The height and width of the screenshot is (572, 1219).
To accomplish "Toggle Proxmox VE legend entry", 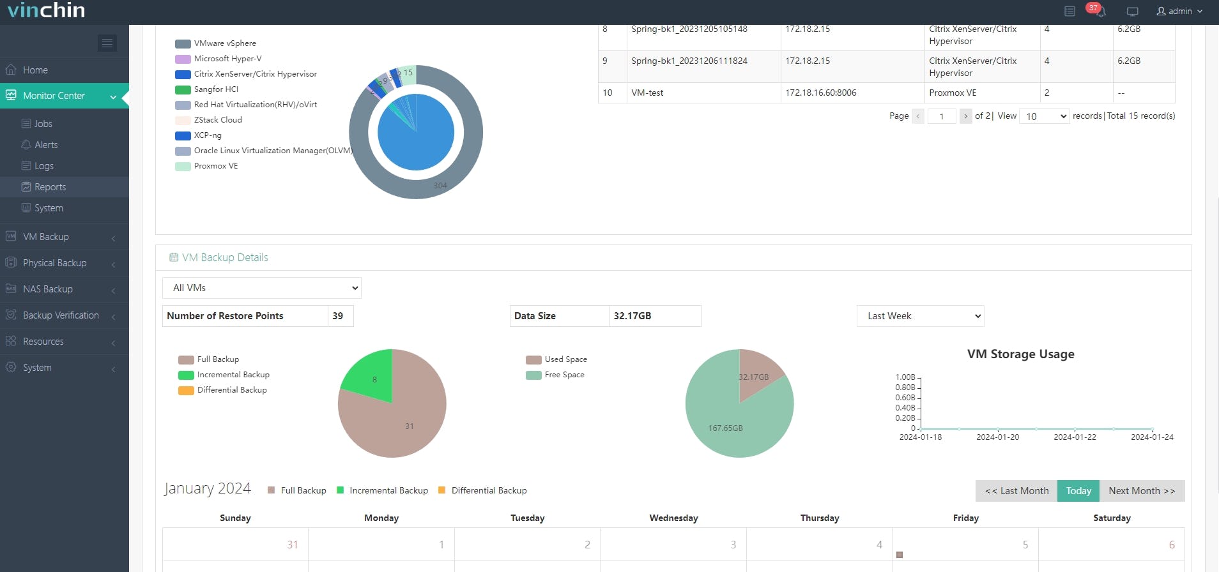I will coord(207,166).
